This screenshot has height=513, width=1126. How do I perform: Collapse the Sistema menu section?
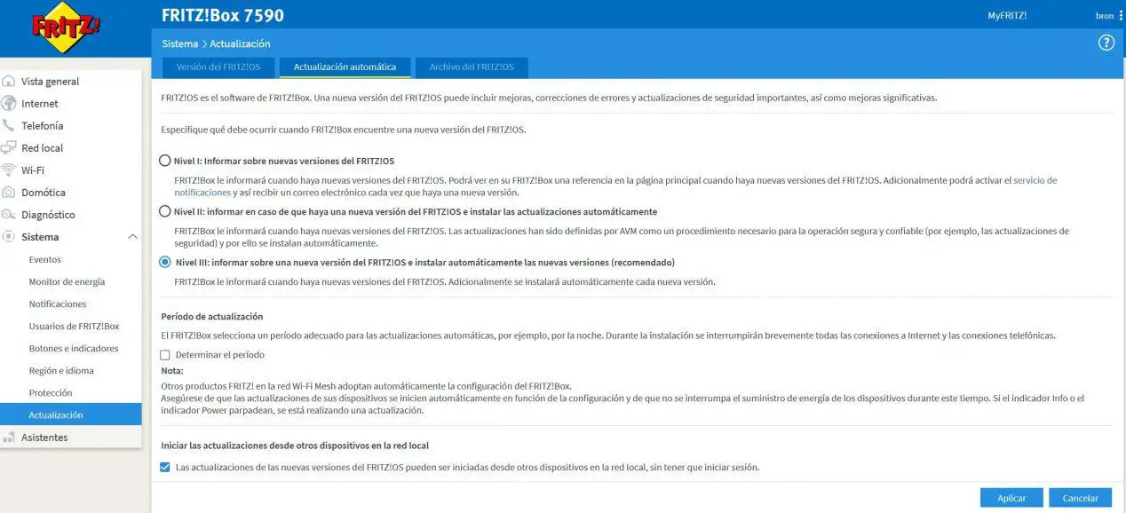tap(132, 237)
